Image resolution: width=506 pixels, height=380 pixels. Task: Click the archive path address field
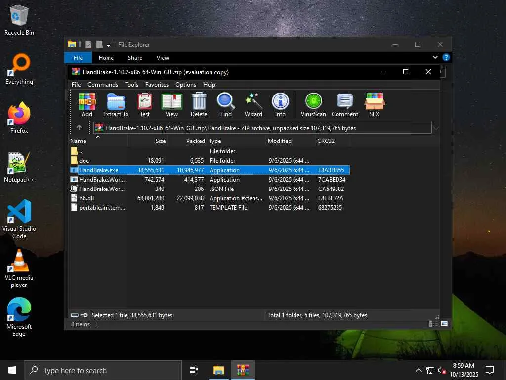(x=262, y=128)
